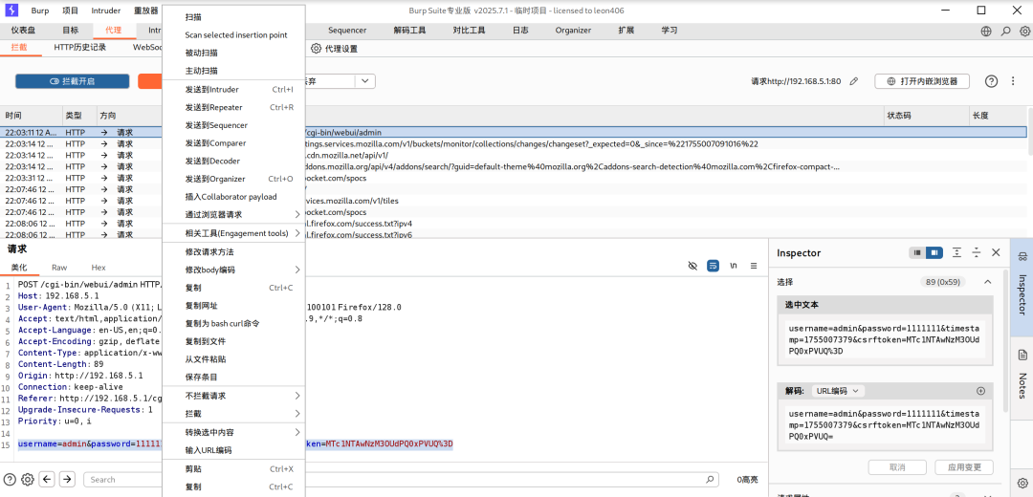This screenshot has width=1033, height=497.
Task: Toggle the intercept on button (拦截开启)
Action: pyautogui.click(x=73, y=81)
